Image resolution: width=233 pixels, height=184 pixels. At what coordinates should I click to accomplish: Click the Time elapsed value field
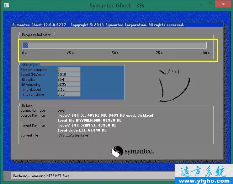[x=69, y=90]
